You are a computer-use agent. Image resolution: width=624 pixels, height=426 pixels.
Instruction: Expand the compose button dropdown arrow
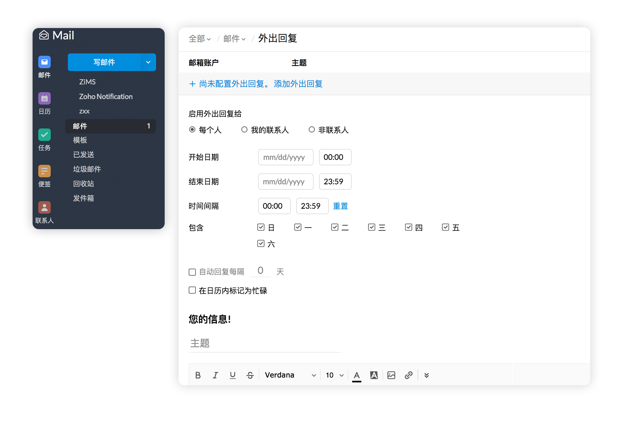[148, 62]
